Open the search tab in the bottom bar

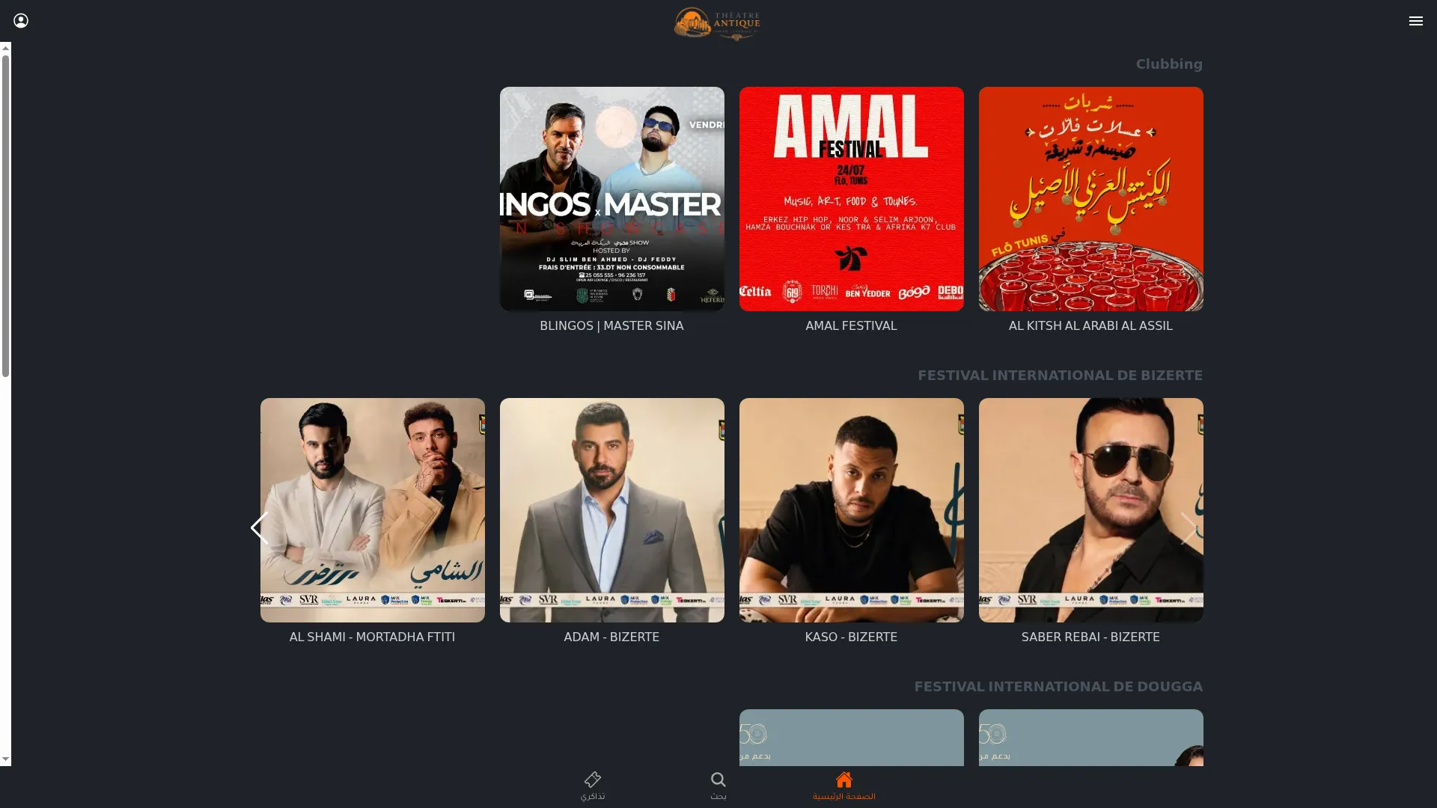(x=718, y=786)
